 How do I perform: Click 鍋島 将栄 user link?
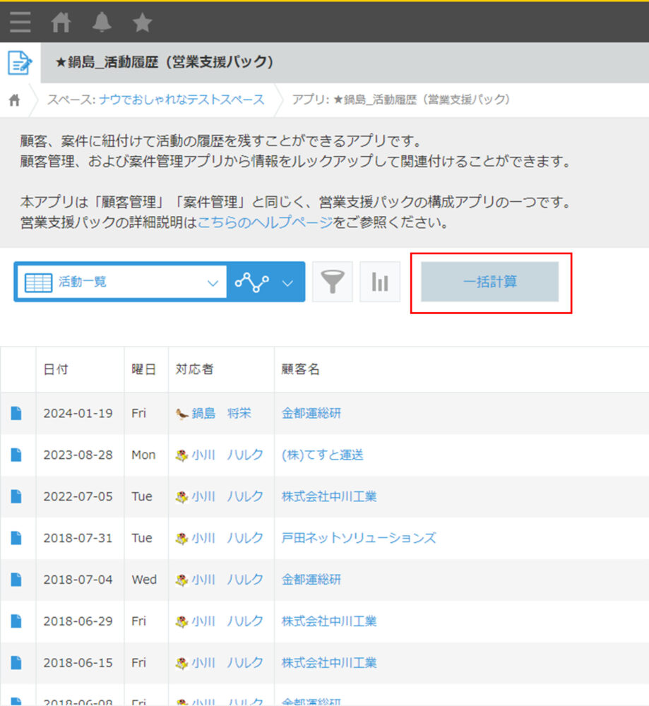[221, 414]
